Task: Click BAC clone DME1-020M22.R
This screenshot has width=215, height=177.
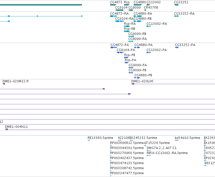Action: point(15,81)
